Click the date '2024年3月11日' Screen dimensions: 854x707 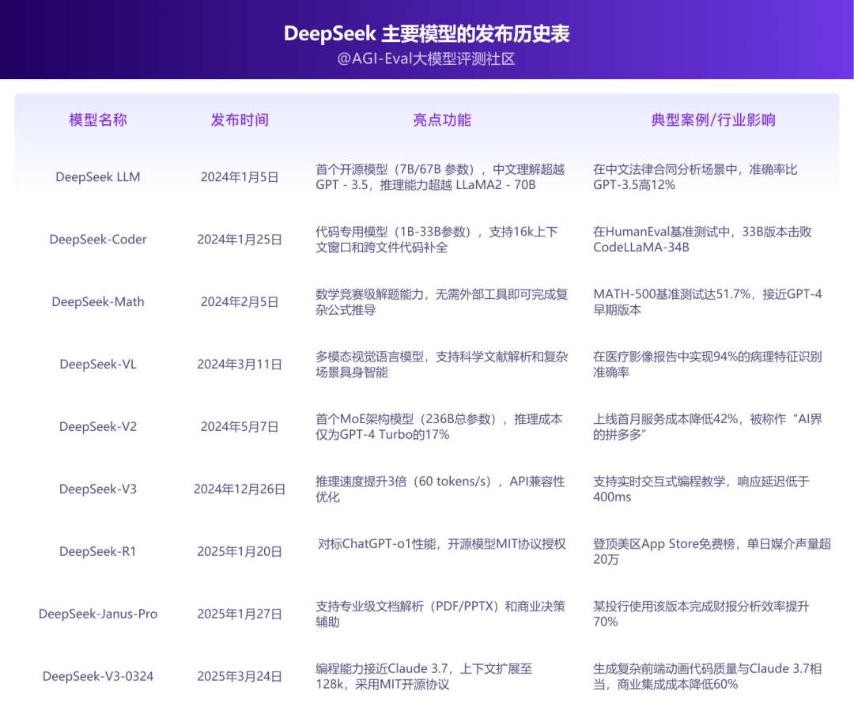[240, 365]
